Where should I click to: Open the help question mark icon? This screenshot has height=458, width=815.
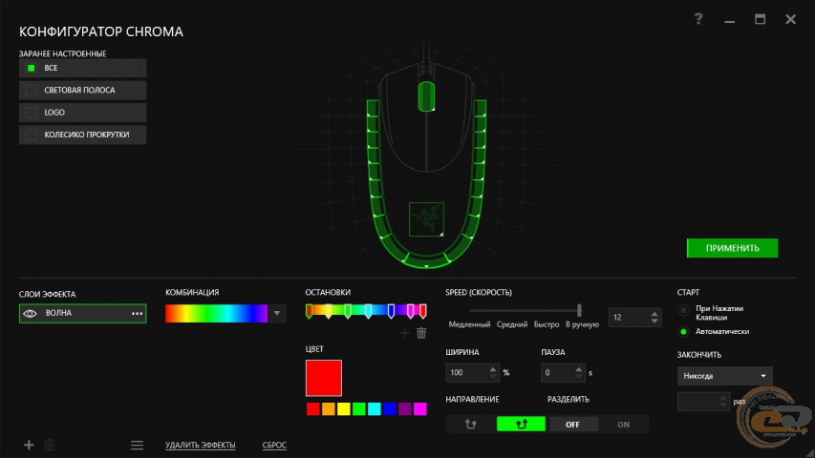(698, 19)
